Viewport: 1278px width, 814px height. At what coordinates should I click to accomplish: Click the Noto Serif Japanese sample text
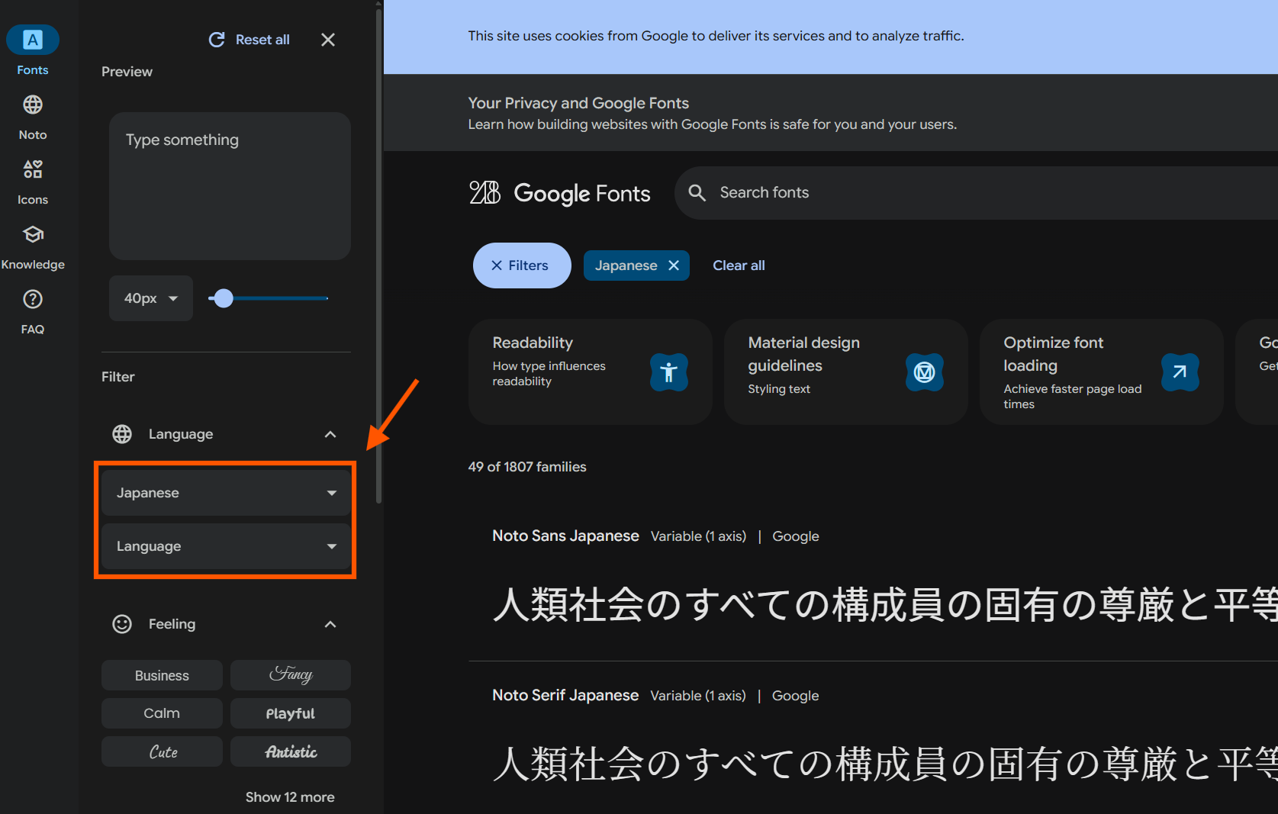885,764
